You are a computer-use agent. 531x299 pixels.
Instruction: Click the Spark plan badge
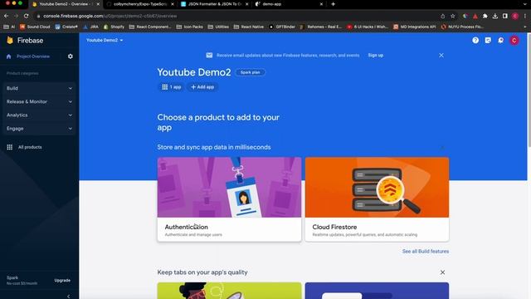pos(251,72)
